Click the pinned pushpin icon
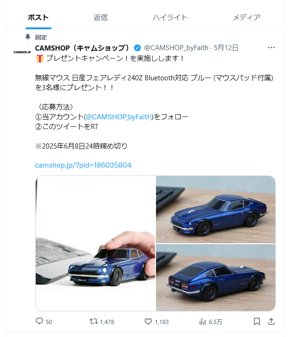Viewport: 292px width, 337px height. pyautogui.click(x=28, y=37)
